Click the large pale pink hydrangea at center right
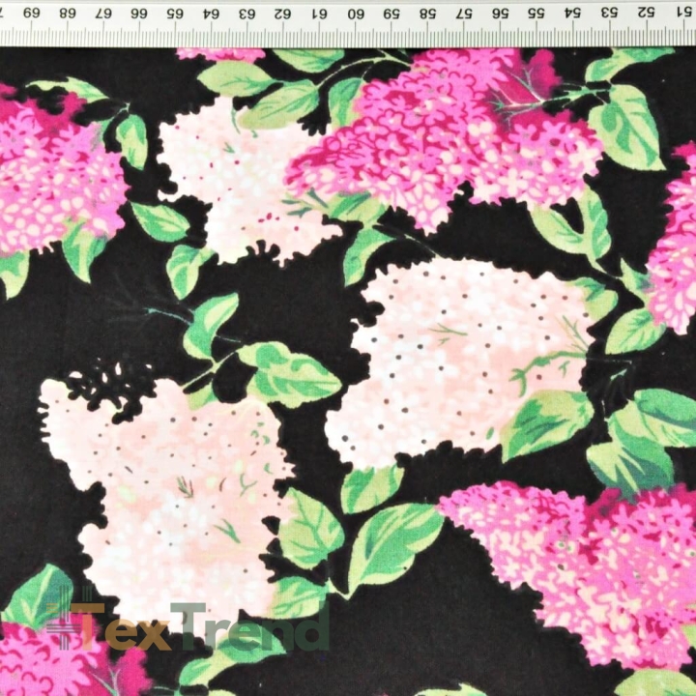 tap(459, 360)
